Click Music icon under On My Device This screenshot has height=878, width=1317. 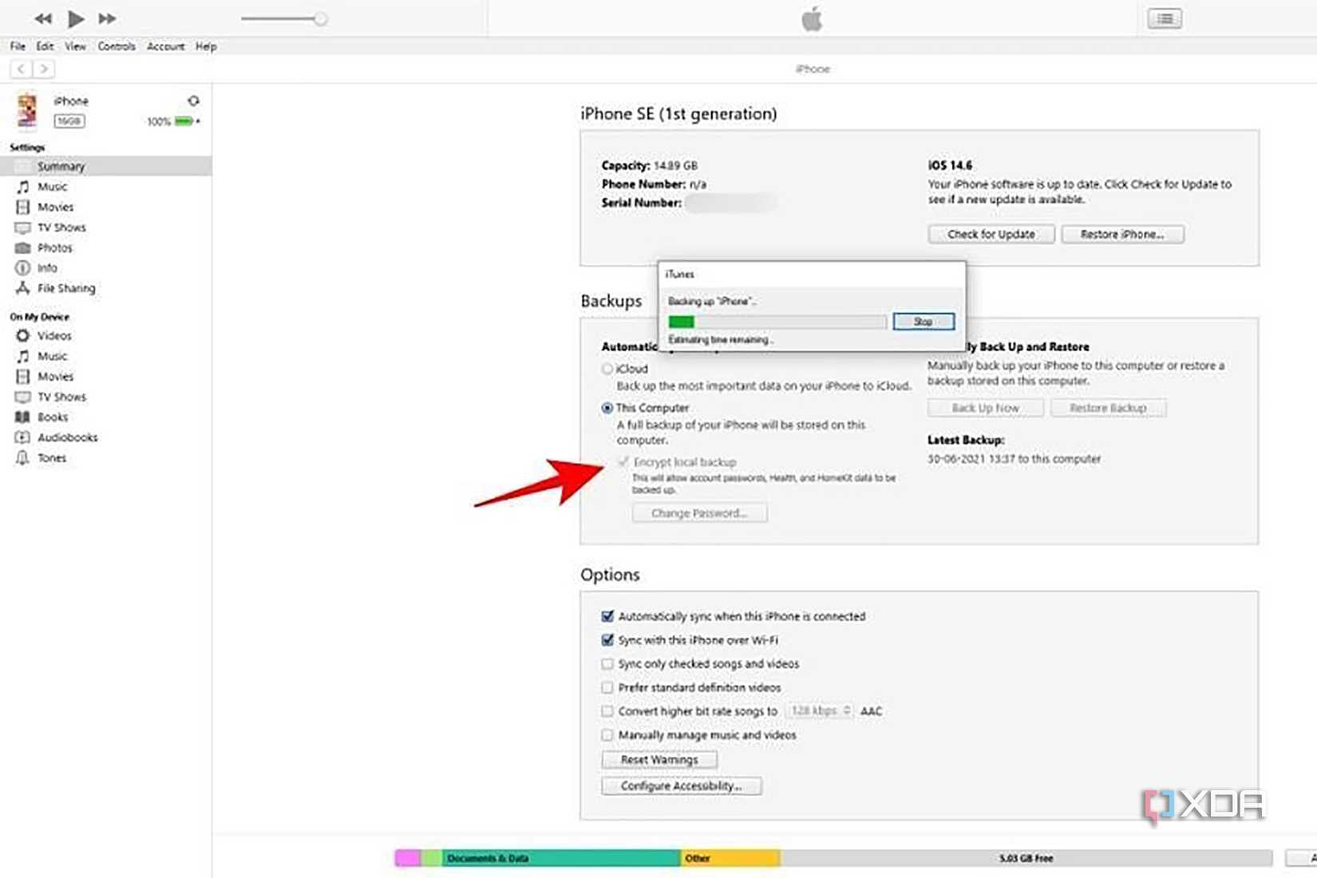tap(23, 357)
